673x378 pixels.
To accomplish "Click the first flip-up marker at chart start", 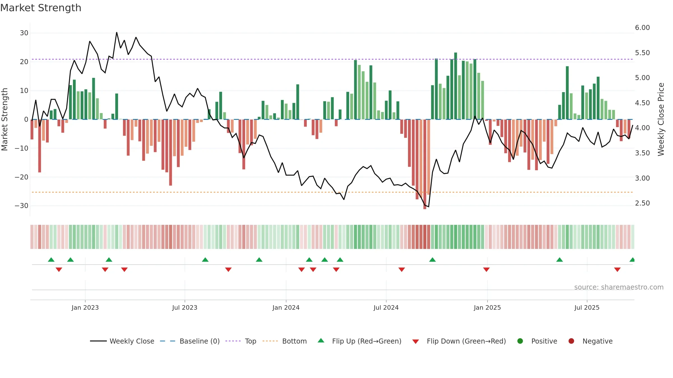I will pos(51,260).
